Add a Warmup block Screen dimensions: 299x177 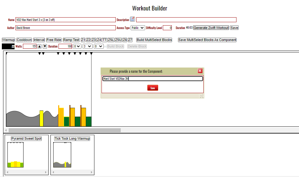tap(8, 40)
